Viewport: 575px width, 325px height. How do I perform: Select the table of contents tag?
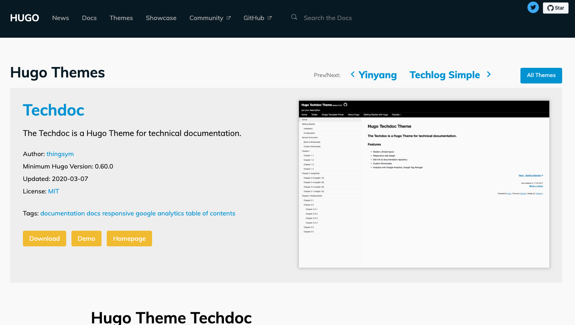[x=211, y=213]
